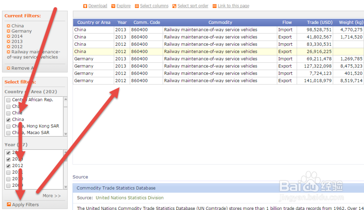Screen dimensions: 364x210
Task: Remove the 2014 filter via its x icon
Action: pos(9,36)
